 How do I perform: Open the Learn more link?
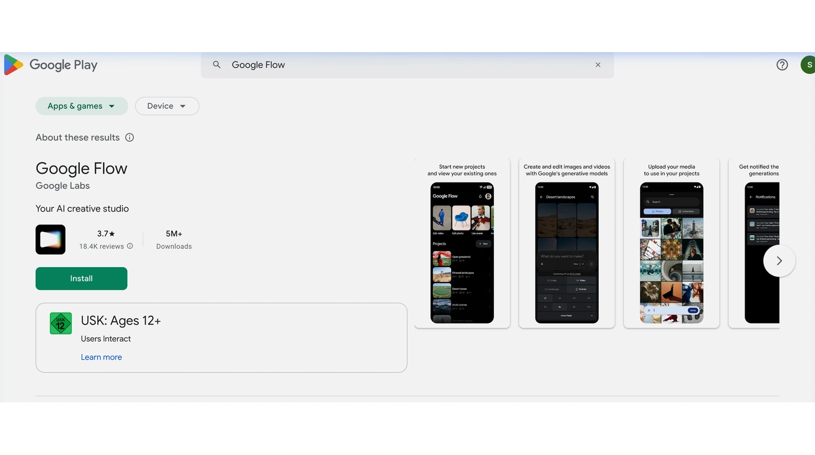click(101, 357)
